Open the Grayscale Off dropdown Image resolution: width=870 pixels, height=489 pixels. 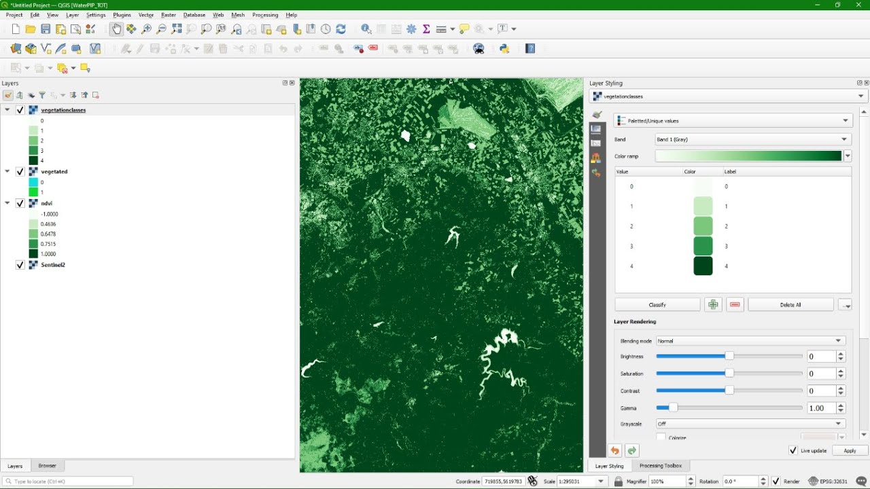pyautogui.click(x=750, y=424)
